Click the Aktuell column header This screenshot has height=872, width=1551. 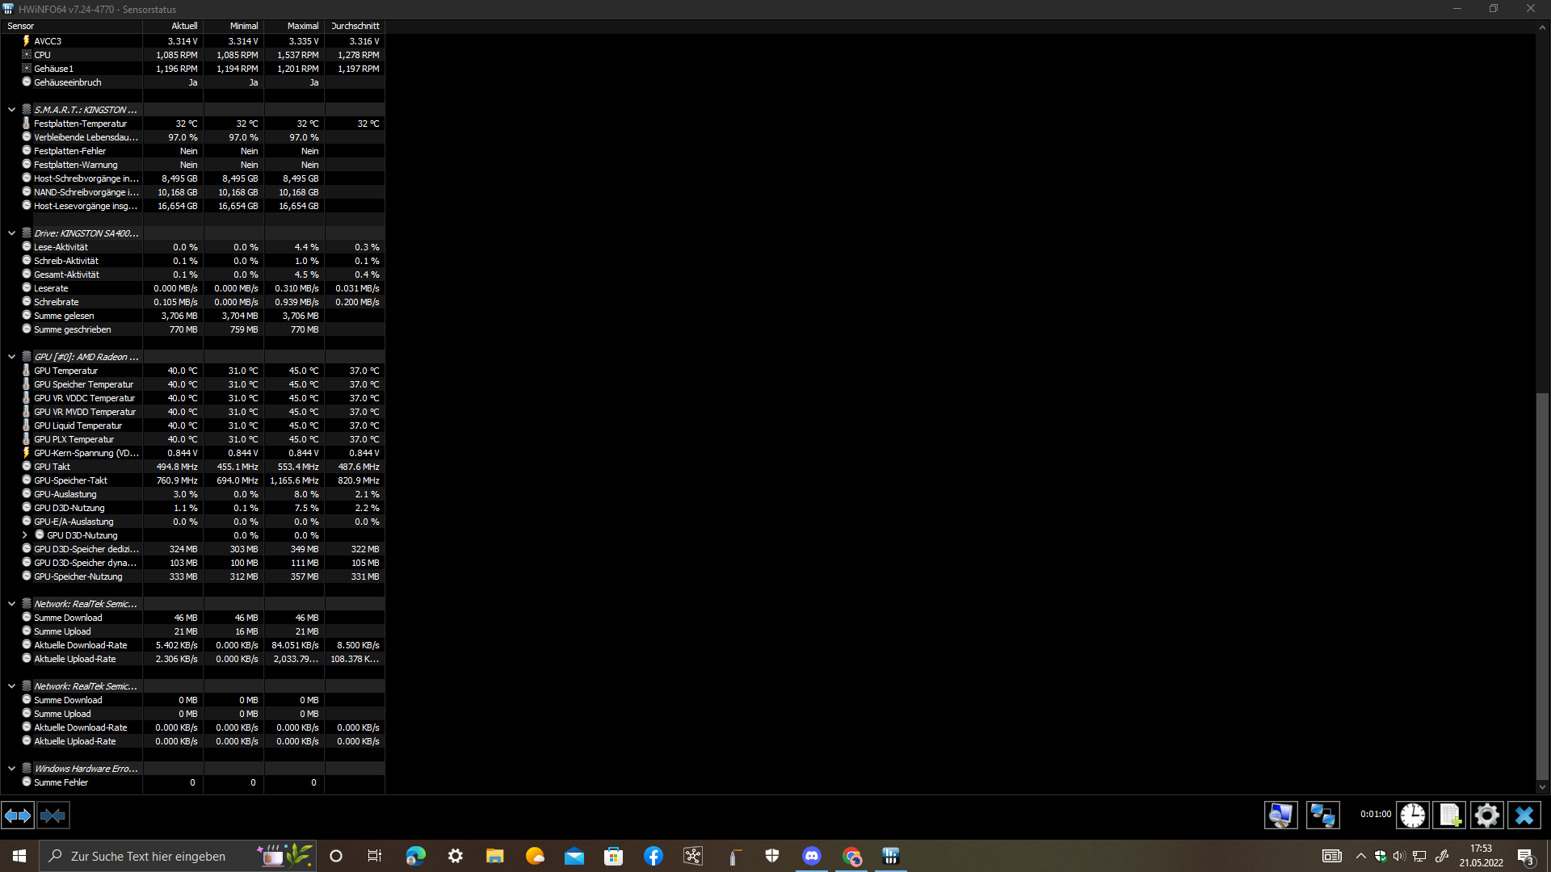coord(174,26)
